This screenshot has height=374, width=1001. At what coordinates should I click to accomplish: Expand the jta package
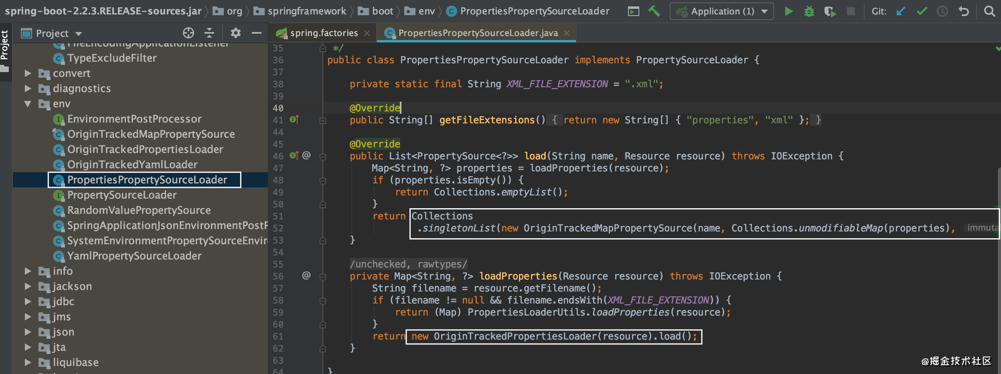[28, 347]
